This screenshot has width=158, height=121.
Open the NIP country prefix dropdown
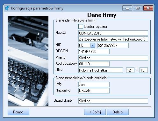coord(93,45)
